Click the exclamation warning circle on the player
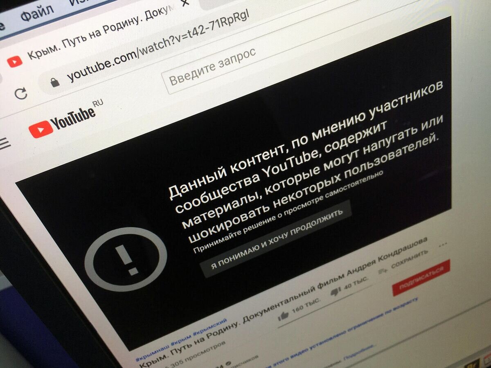This screenshot has height=368, width=491. point(126,259)
